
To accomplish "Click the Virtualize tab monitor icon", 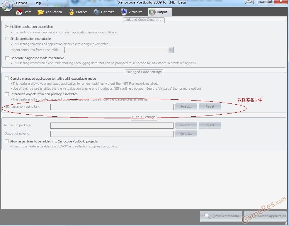I will (x=124, y=12).
